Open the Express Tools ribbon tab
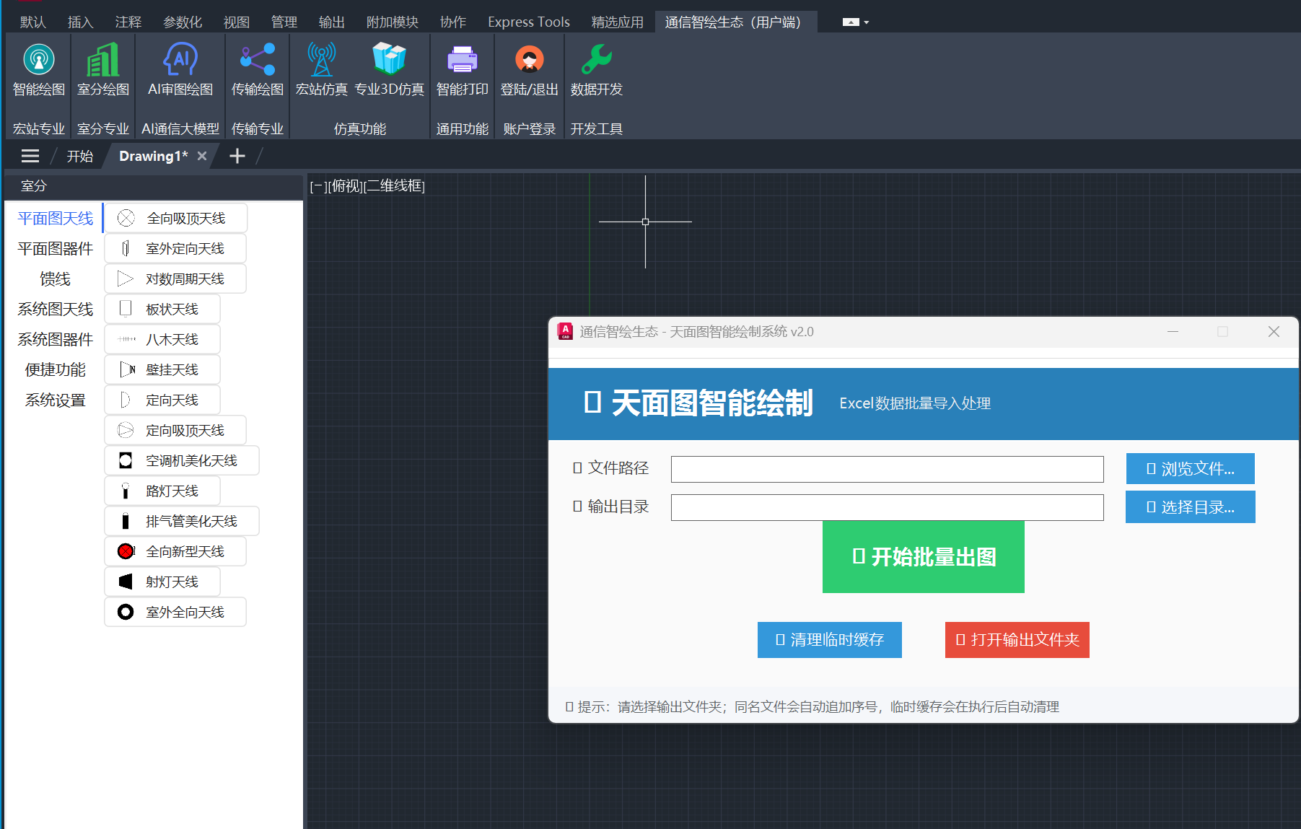The image size is (1301, 829). [529, 22]
